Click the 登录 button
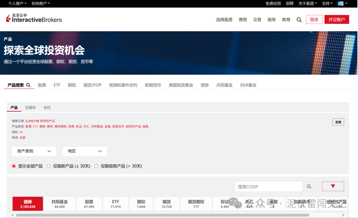This screenshot has width=358, height=218. click(314, 20)
